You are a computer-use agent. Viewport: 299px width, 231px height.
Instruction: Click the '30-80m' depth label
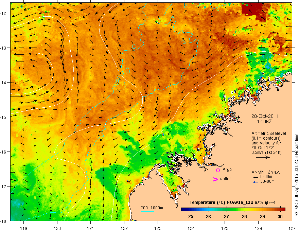[x=267, y=181]
